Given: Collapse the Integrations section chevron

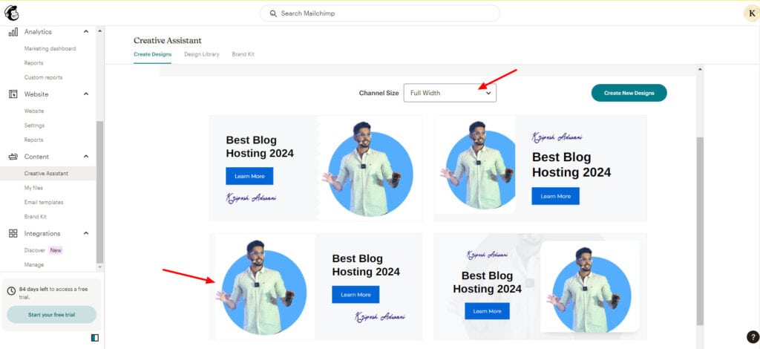Looking at the screenshot, I should tap(86, 233).
